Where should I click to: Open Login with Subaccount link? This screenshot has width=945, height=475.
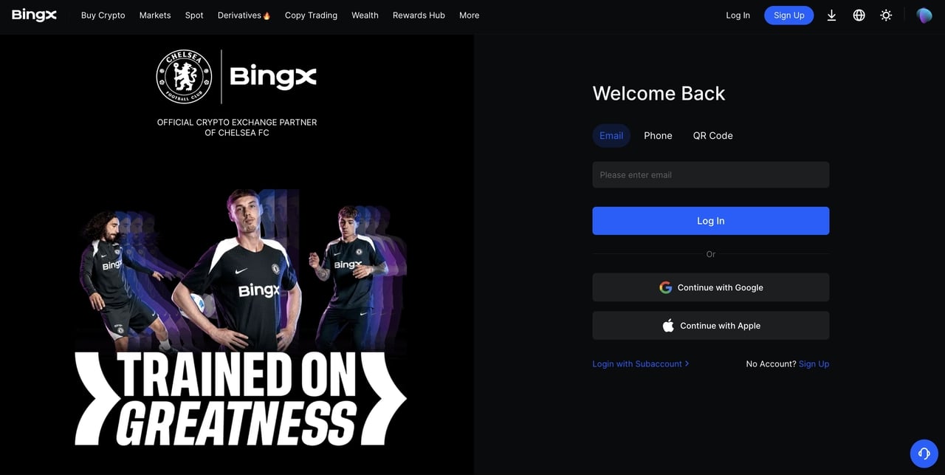tap(640, 363)
